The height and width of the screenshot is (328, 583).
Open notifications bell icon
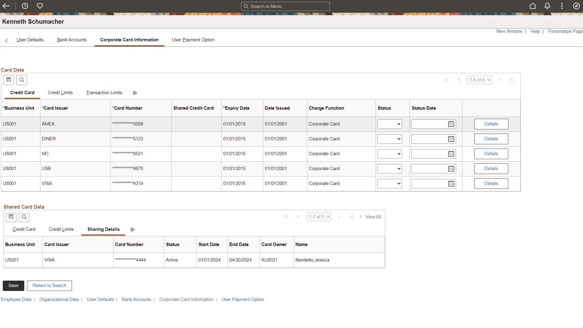tap(547, 6)
